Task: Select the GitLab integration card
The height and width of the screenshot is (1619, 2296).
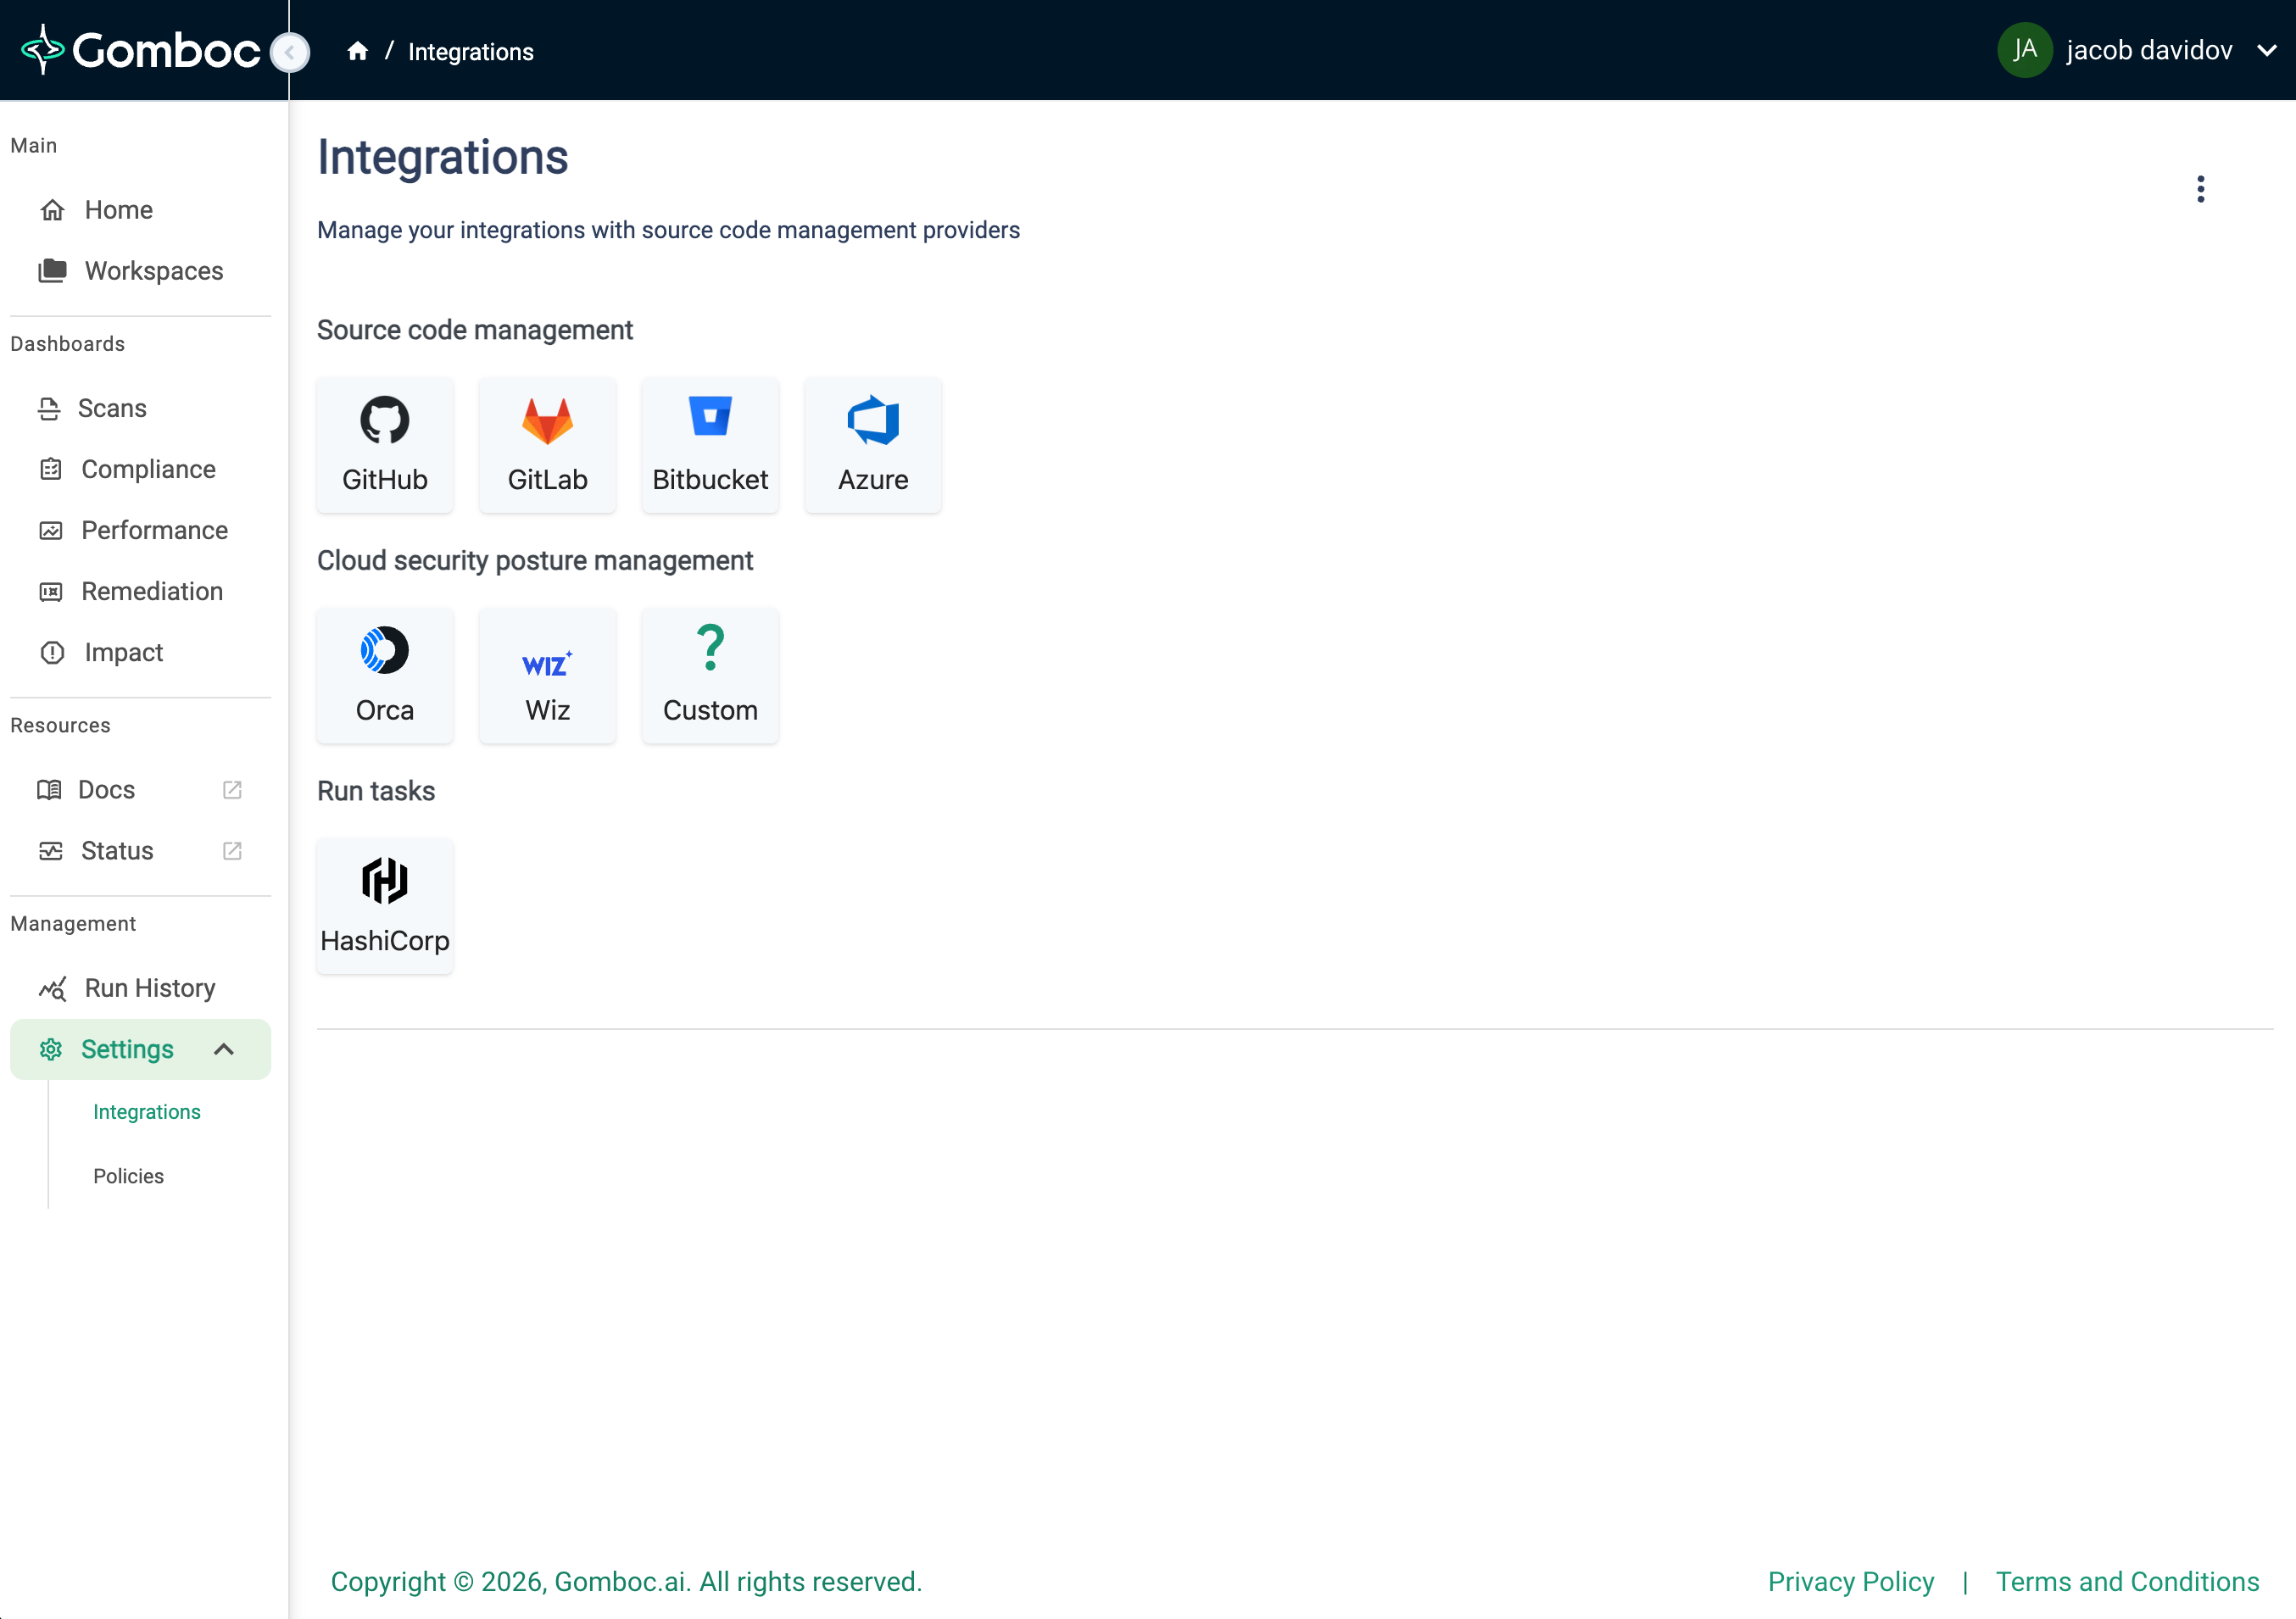Action: point(547,445)
